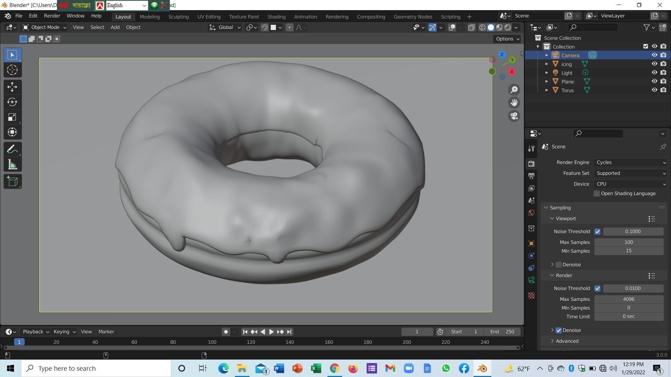Enable Open Shading Language checkbox
This screenshot has height=377, width=671.
point(597,193)
